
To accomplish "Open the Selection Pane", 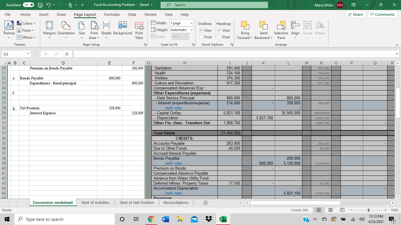I will (x=281, y=30).
